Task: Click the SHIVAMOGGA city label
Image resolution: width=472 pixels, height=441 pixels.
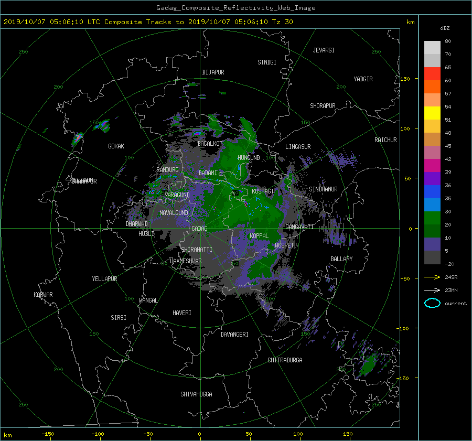Action: [x=196, y=394]
